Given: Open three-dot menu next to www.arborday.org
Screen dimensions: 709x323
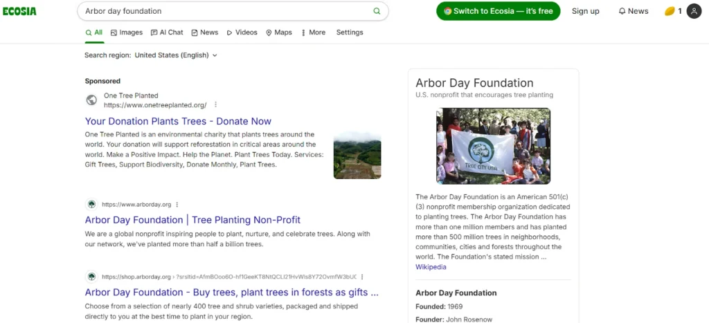Looking at the screenshot, I should tap(177, 205).
